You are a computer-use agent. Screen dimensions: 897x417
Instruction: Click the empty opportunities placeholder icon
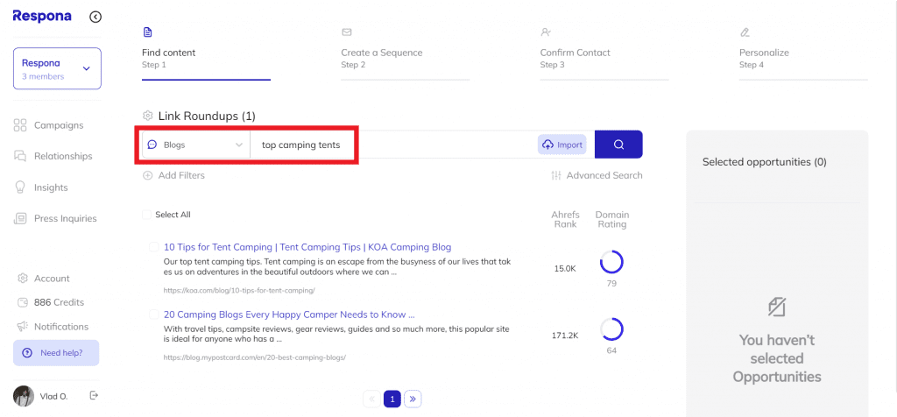[777, 307]
